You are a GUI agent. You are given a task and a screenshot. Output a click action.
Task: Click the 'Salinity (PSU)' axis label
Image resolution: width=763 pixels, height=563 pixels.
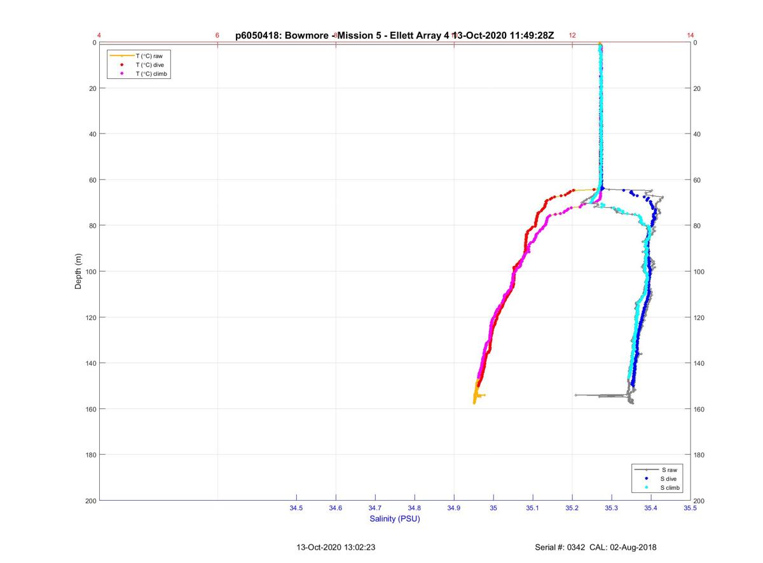click(x=395, y=519)
